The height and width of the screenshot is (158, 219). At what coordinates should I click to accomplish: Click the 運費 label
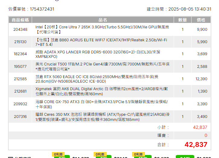click(163, 135)
